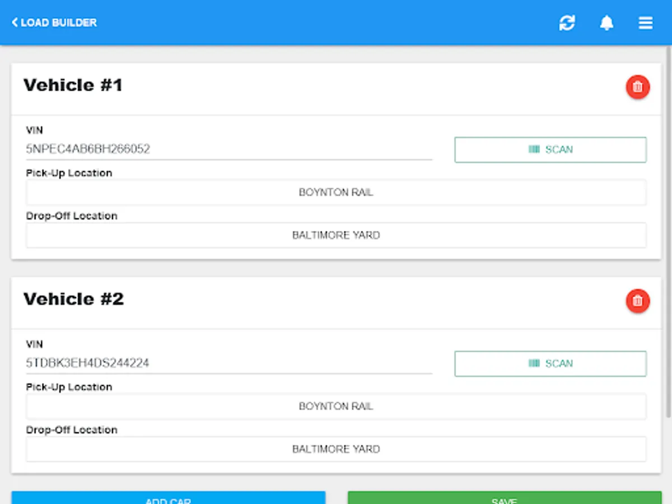Tap SCAN for Vehicle #2 VIN
Viewport: 672px width, 504px height.
tap(550, 363)
